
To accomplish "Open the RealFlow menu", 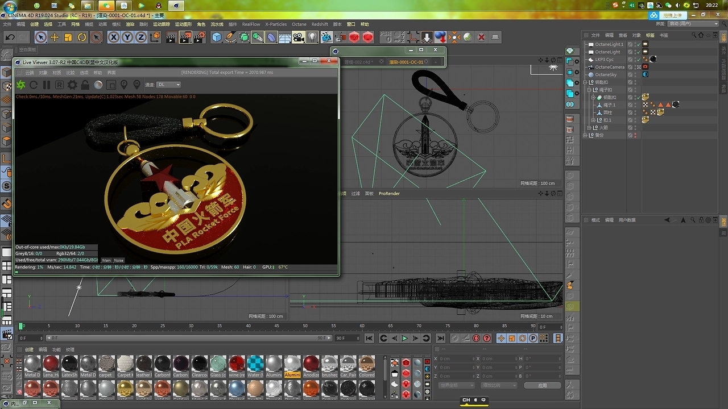I will pos(251,24).
